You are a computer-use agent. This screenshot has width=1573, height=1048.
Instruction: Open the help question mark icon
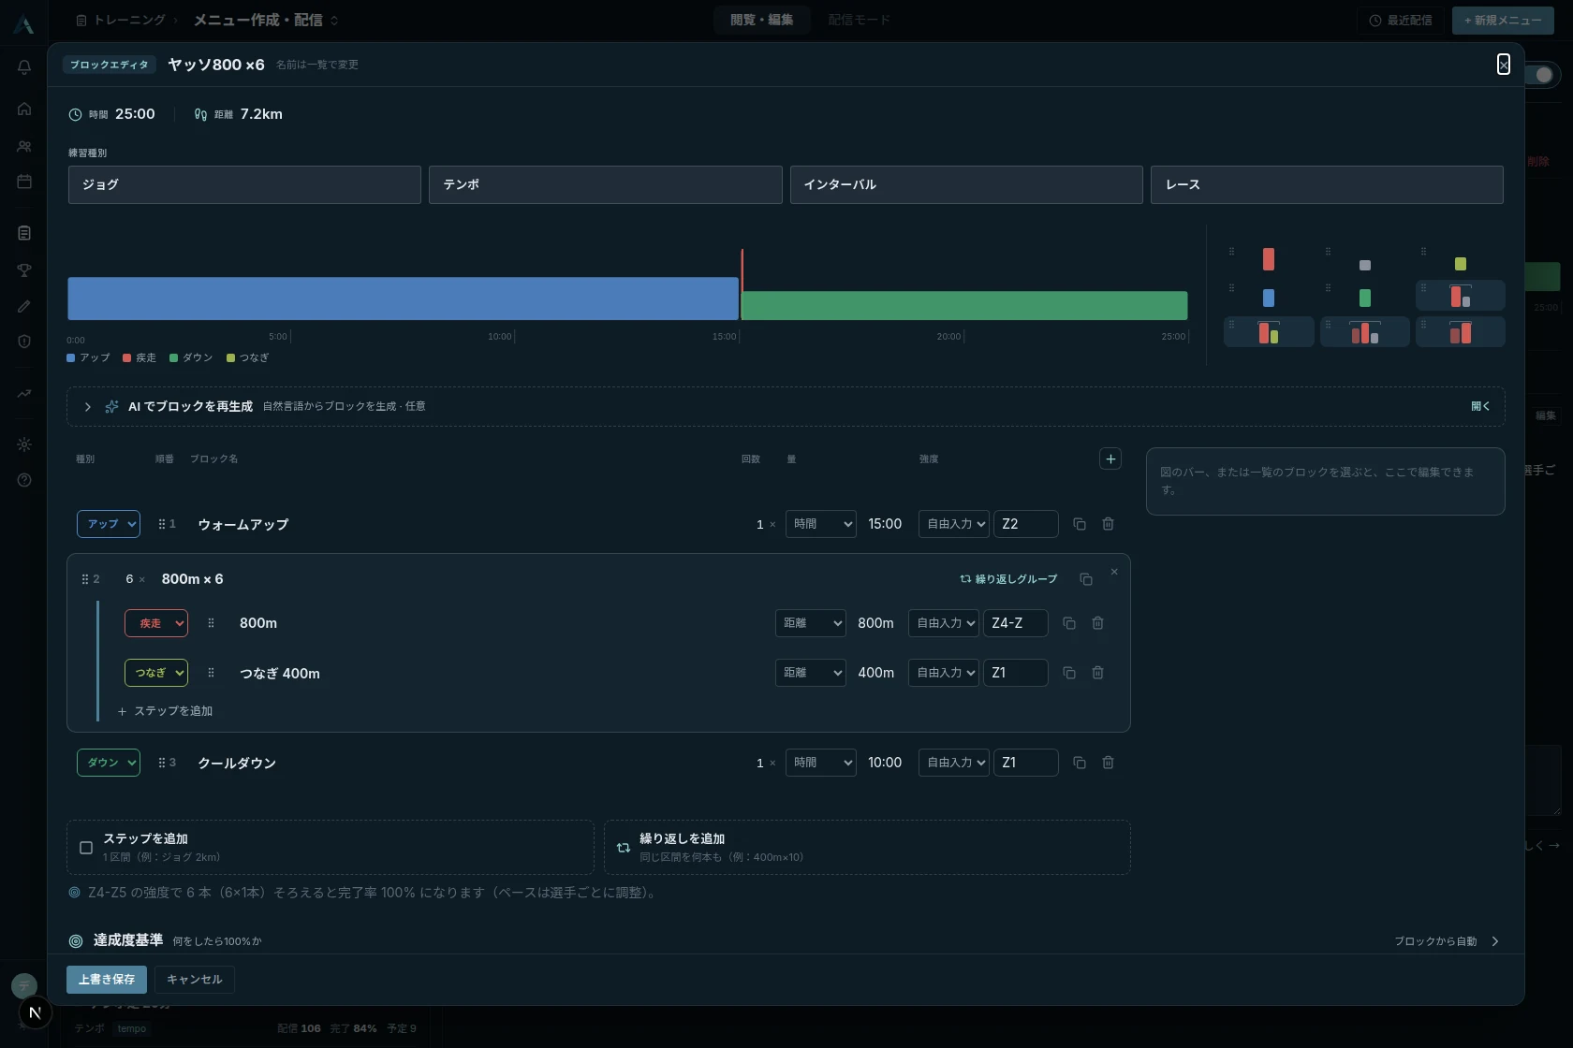click(24, 480)
